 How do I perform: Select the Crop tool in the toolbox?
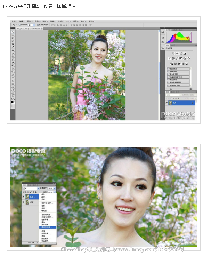pos(13,44)
